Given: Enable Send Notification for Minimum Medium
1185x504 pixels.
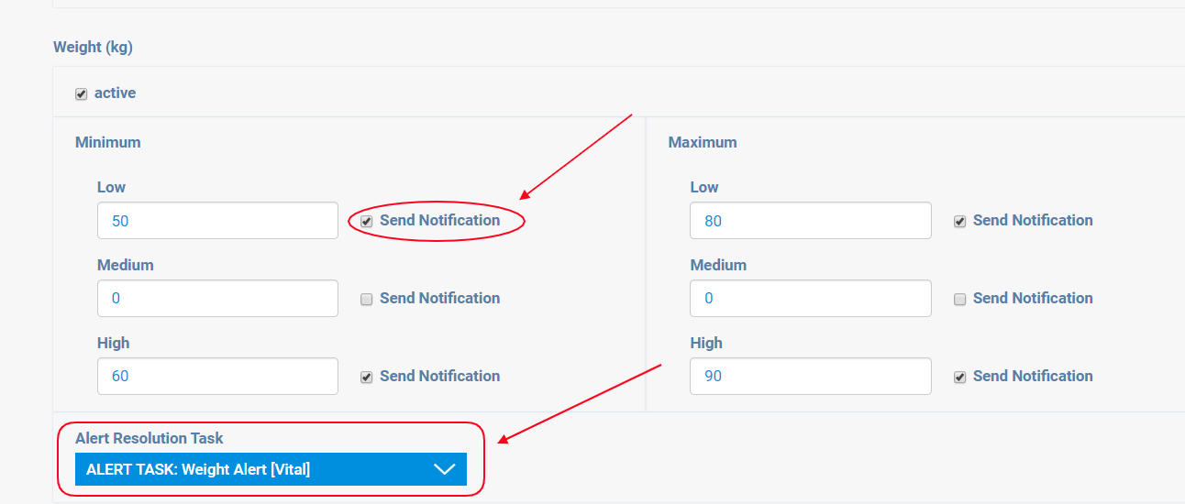Looking at the screenshot, I should (x=367, y=299).
